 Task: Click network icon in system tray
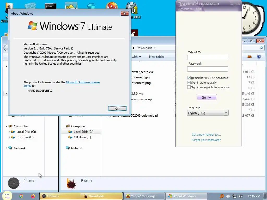[x=234, y=196]
